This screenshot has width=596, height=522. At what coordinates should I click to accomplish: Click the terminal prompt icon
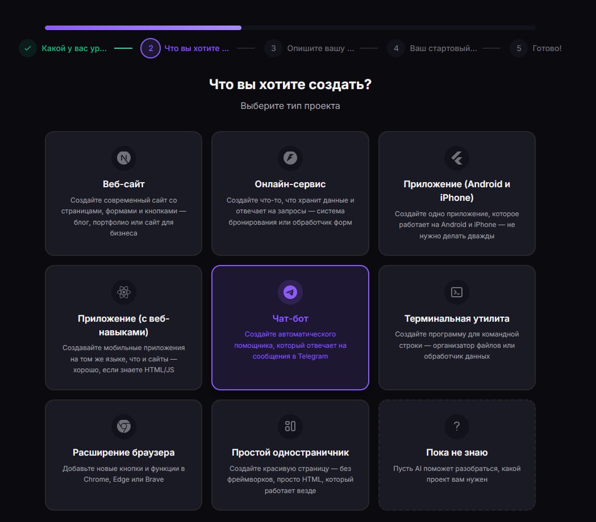(457, 292)
